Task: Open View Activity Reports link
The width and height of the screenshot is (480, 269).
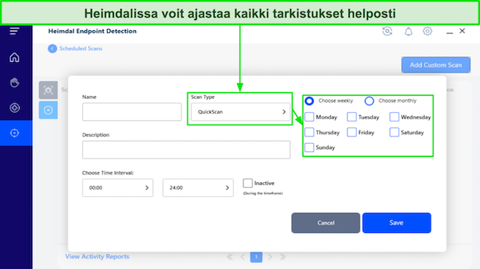Action: (97, 256)
